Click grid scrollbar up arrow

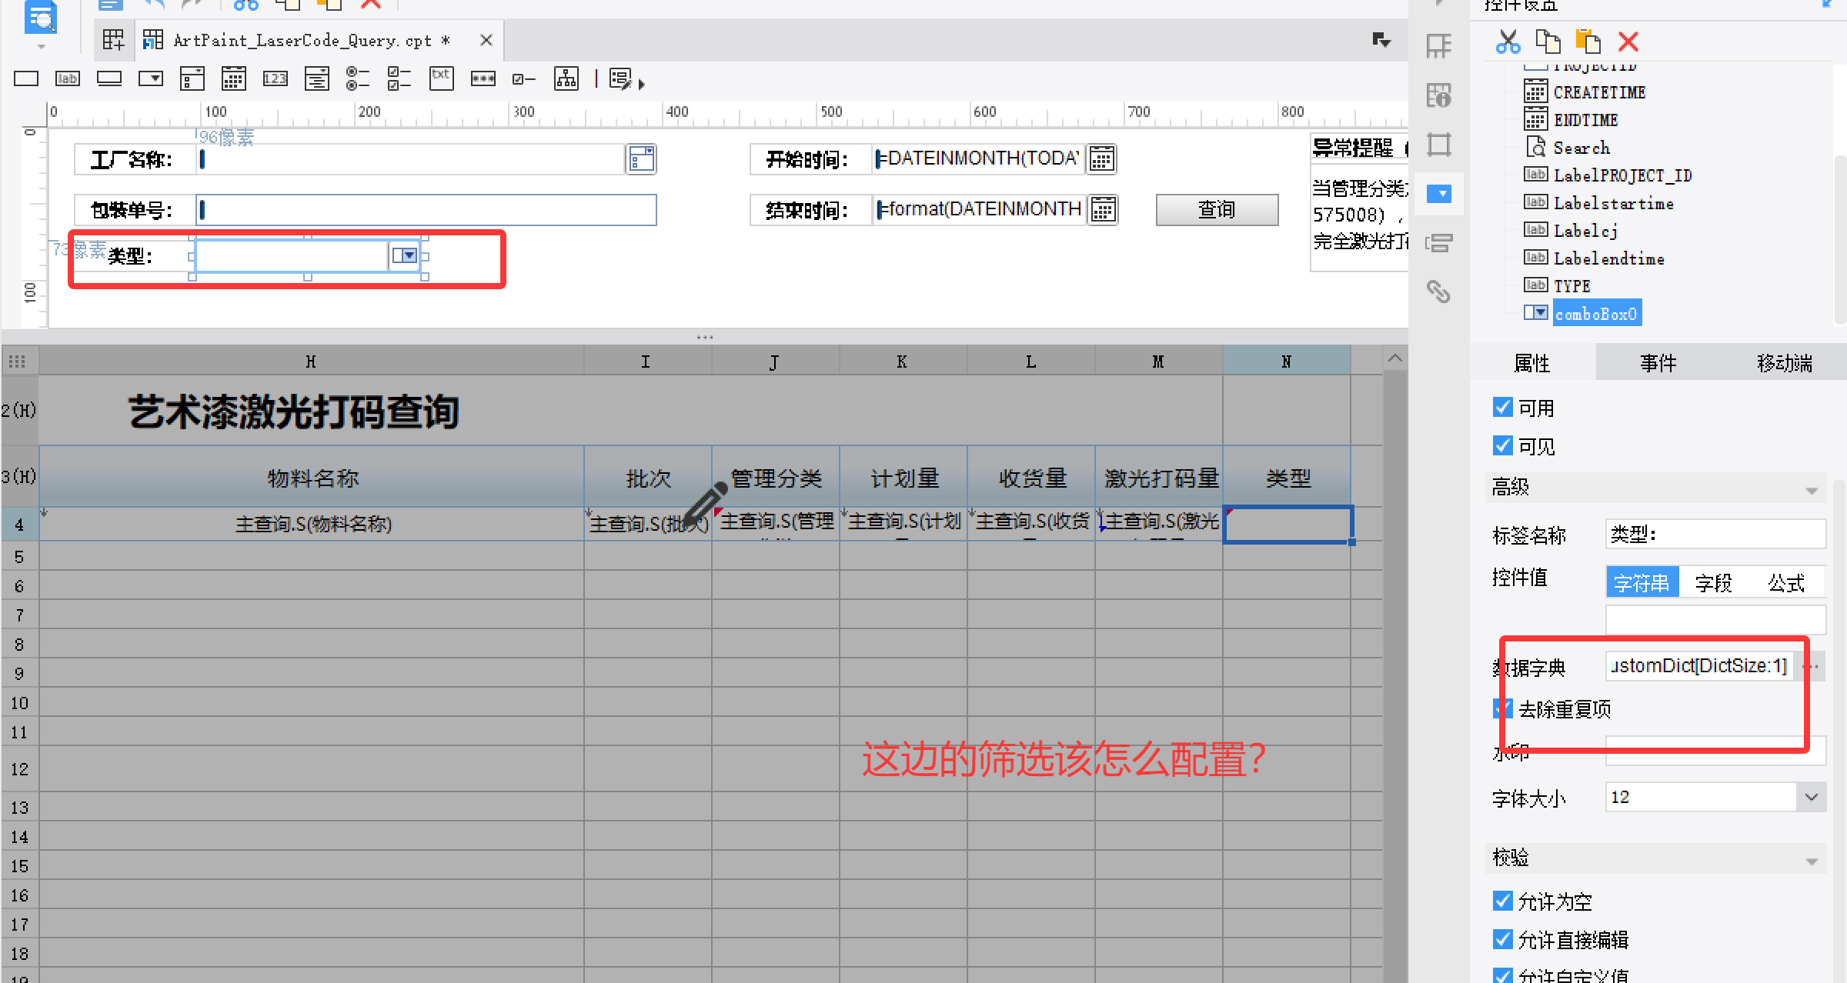(x=1394, y=358)
